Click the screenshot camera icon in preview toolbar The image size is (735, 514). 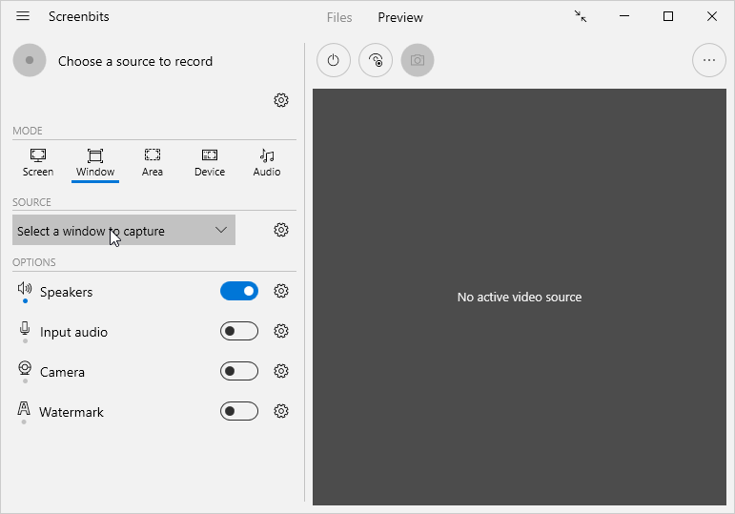(x=418, y=60)
